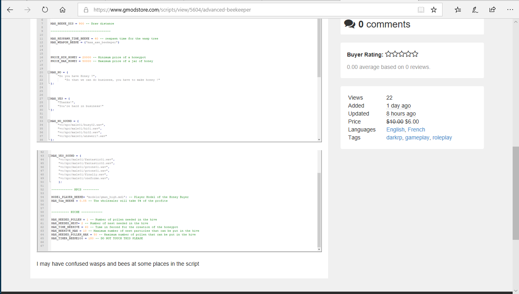Open the English language link

coord(396,129)
